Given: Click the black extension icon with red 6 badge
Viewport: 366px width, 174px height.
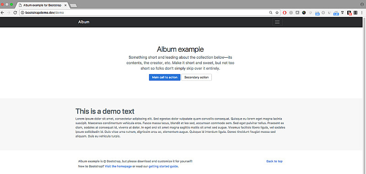Looking at the screenshot, I should [349, 13].
